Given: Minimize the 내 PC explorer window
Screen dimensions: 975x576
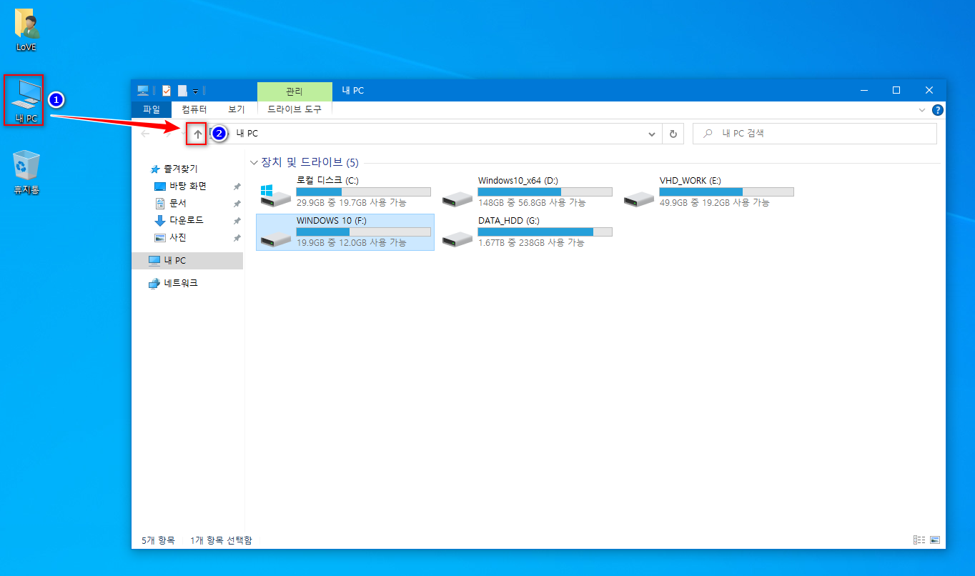Looking at the screenshot, I should click(x=863, y=91).
